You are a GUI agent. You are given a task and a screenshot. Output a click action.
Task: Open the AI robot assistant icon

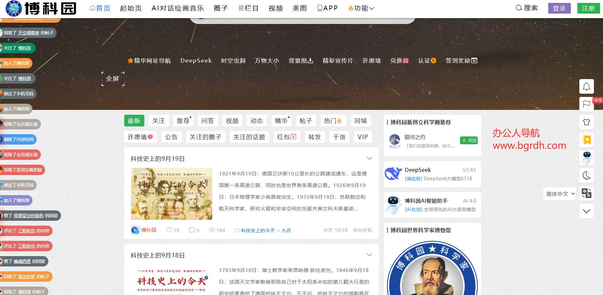click(586, 158)
